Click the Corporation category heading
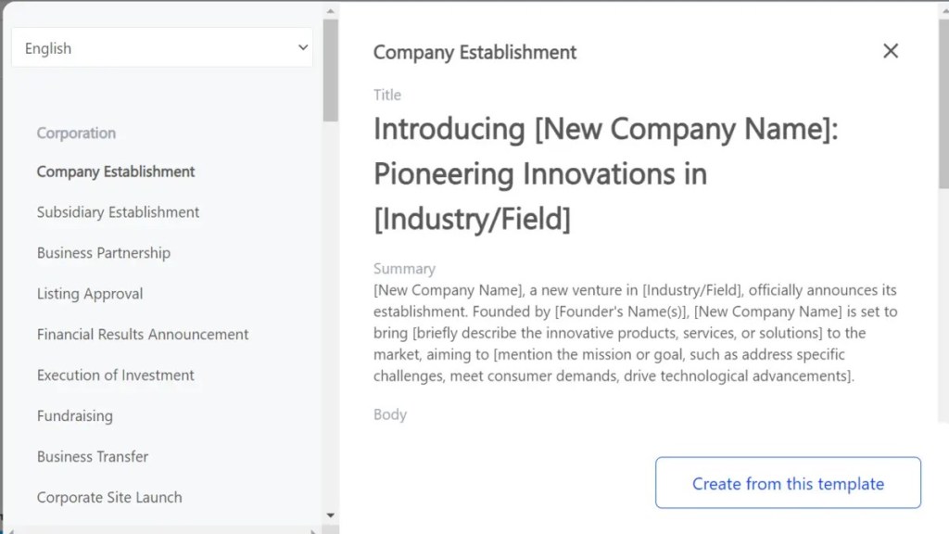949x534 pixels. coord(76,133)
